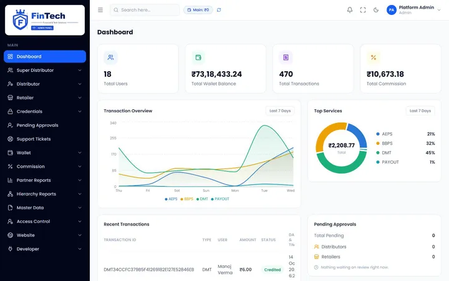Click the Developer plug icon
Screen dimensions: 449x281
pyautogui.click(x=11, y=249)
